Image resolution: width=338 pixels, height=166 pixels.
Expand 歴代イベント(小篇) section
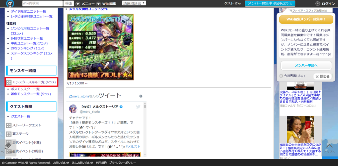(x=9, y=143)
